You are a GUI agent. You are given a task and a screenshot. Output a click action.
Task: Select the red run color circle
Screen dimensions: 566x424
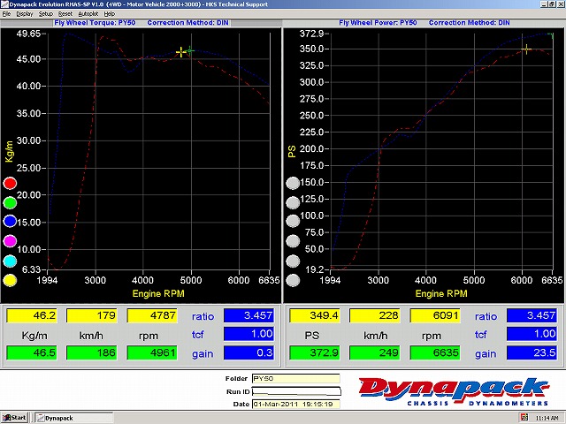coord(10,183)
